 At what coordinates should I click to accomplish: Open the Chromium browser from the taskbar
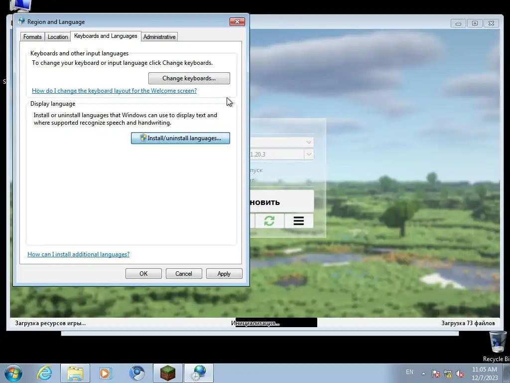pyautogui.click(x=137, y=373)
